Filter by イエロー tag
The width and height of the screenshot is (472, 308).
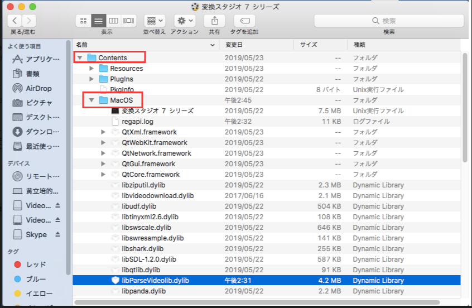(x=33, y=293)
